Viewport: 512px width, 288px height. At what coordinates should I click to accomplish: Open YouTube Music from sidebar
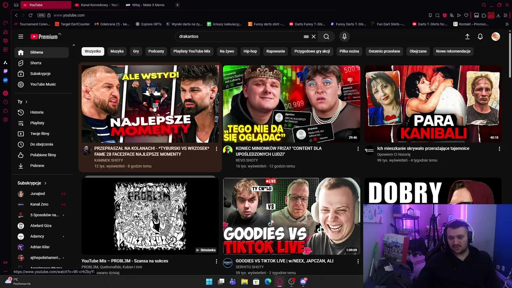click(42, 84)
